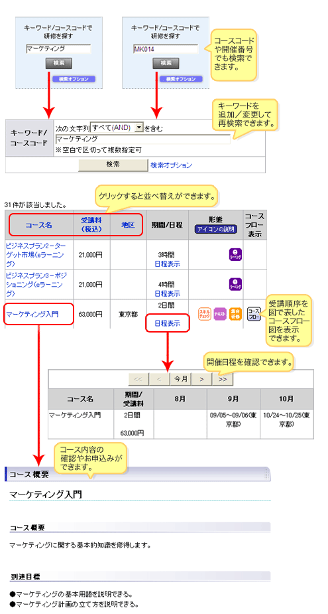This screenshot has width=328, height=614.
Task: Open the 検索オプション link beside wide 検索 button
Action: (x=171, y=165)
